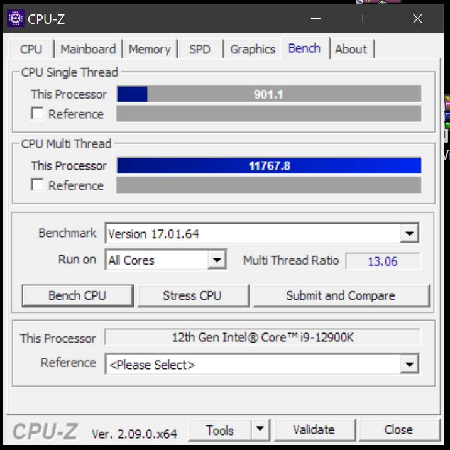450x450 pixels.
Task: Start the Bench CPU button
Action: pyautogui.click(x=77, y=295)
